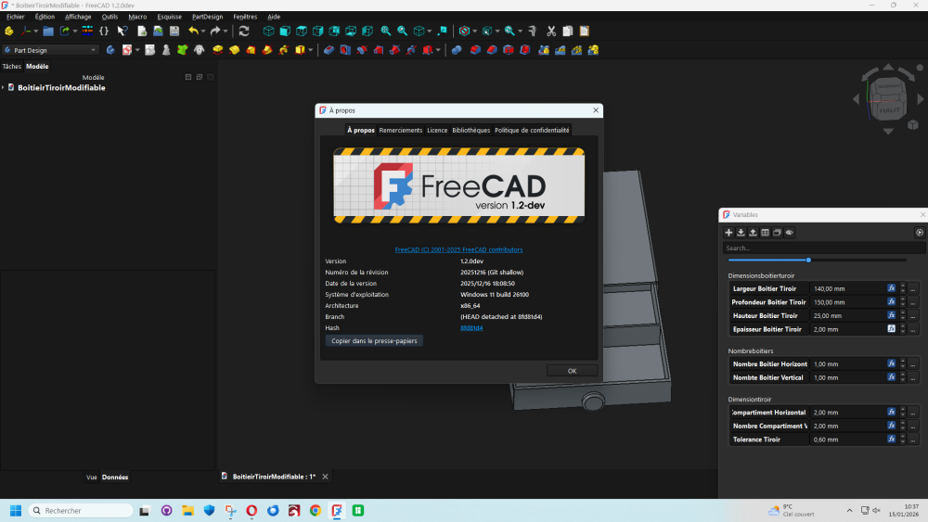Open the export arrow icon dropdown
Screen dimensions: 928x522
[x=74, y=32]
